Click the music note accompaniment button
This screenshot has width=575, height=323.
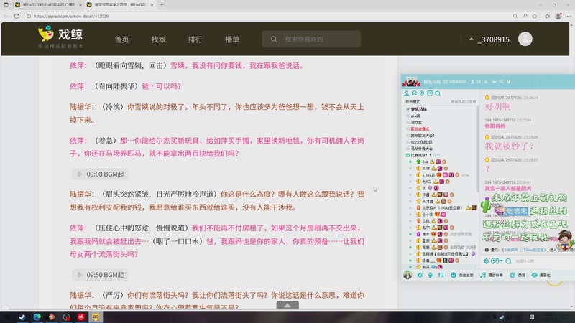(492, 275)
